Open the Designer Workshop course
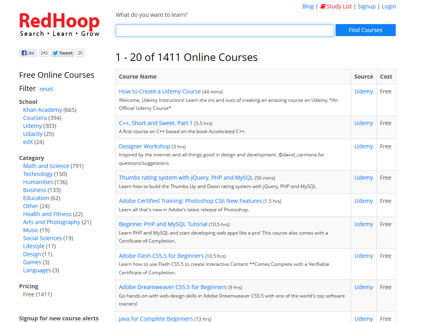This screenshot has width=433, height=322. click(144, 146)
